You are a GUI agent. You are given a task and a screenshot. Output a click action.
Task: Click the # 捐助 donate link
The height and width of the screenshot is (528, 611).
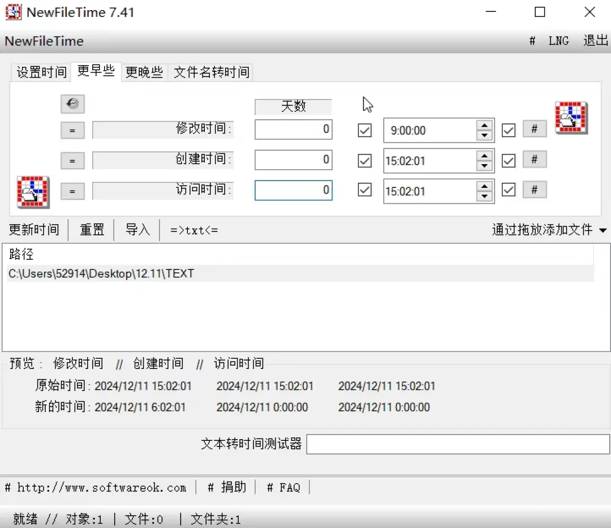pos(227,487)
